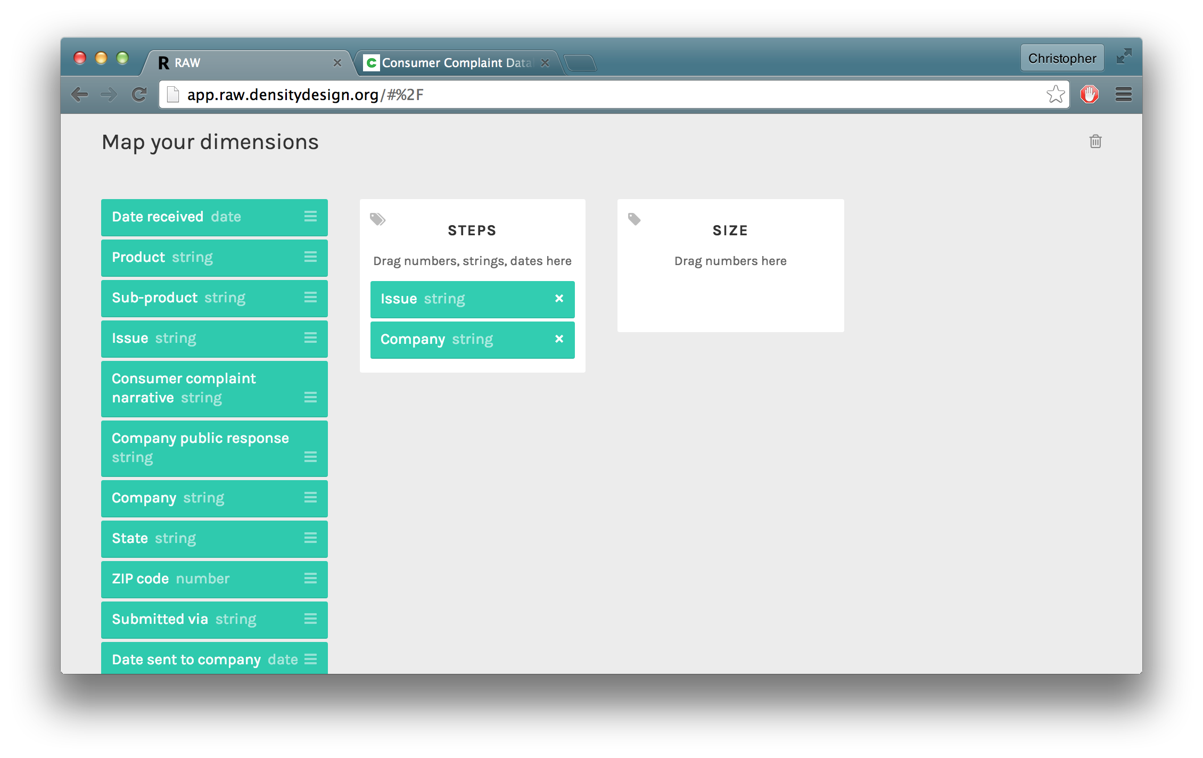This screenshot has height=758, width=1203.
Task: Click the trash icon to clear dimensions
Action: point(1095,142)
